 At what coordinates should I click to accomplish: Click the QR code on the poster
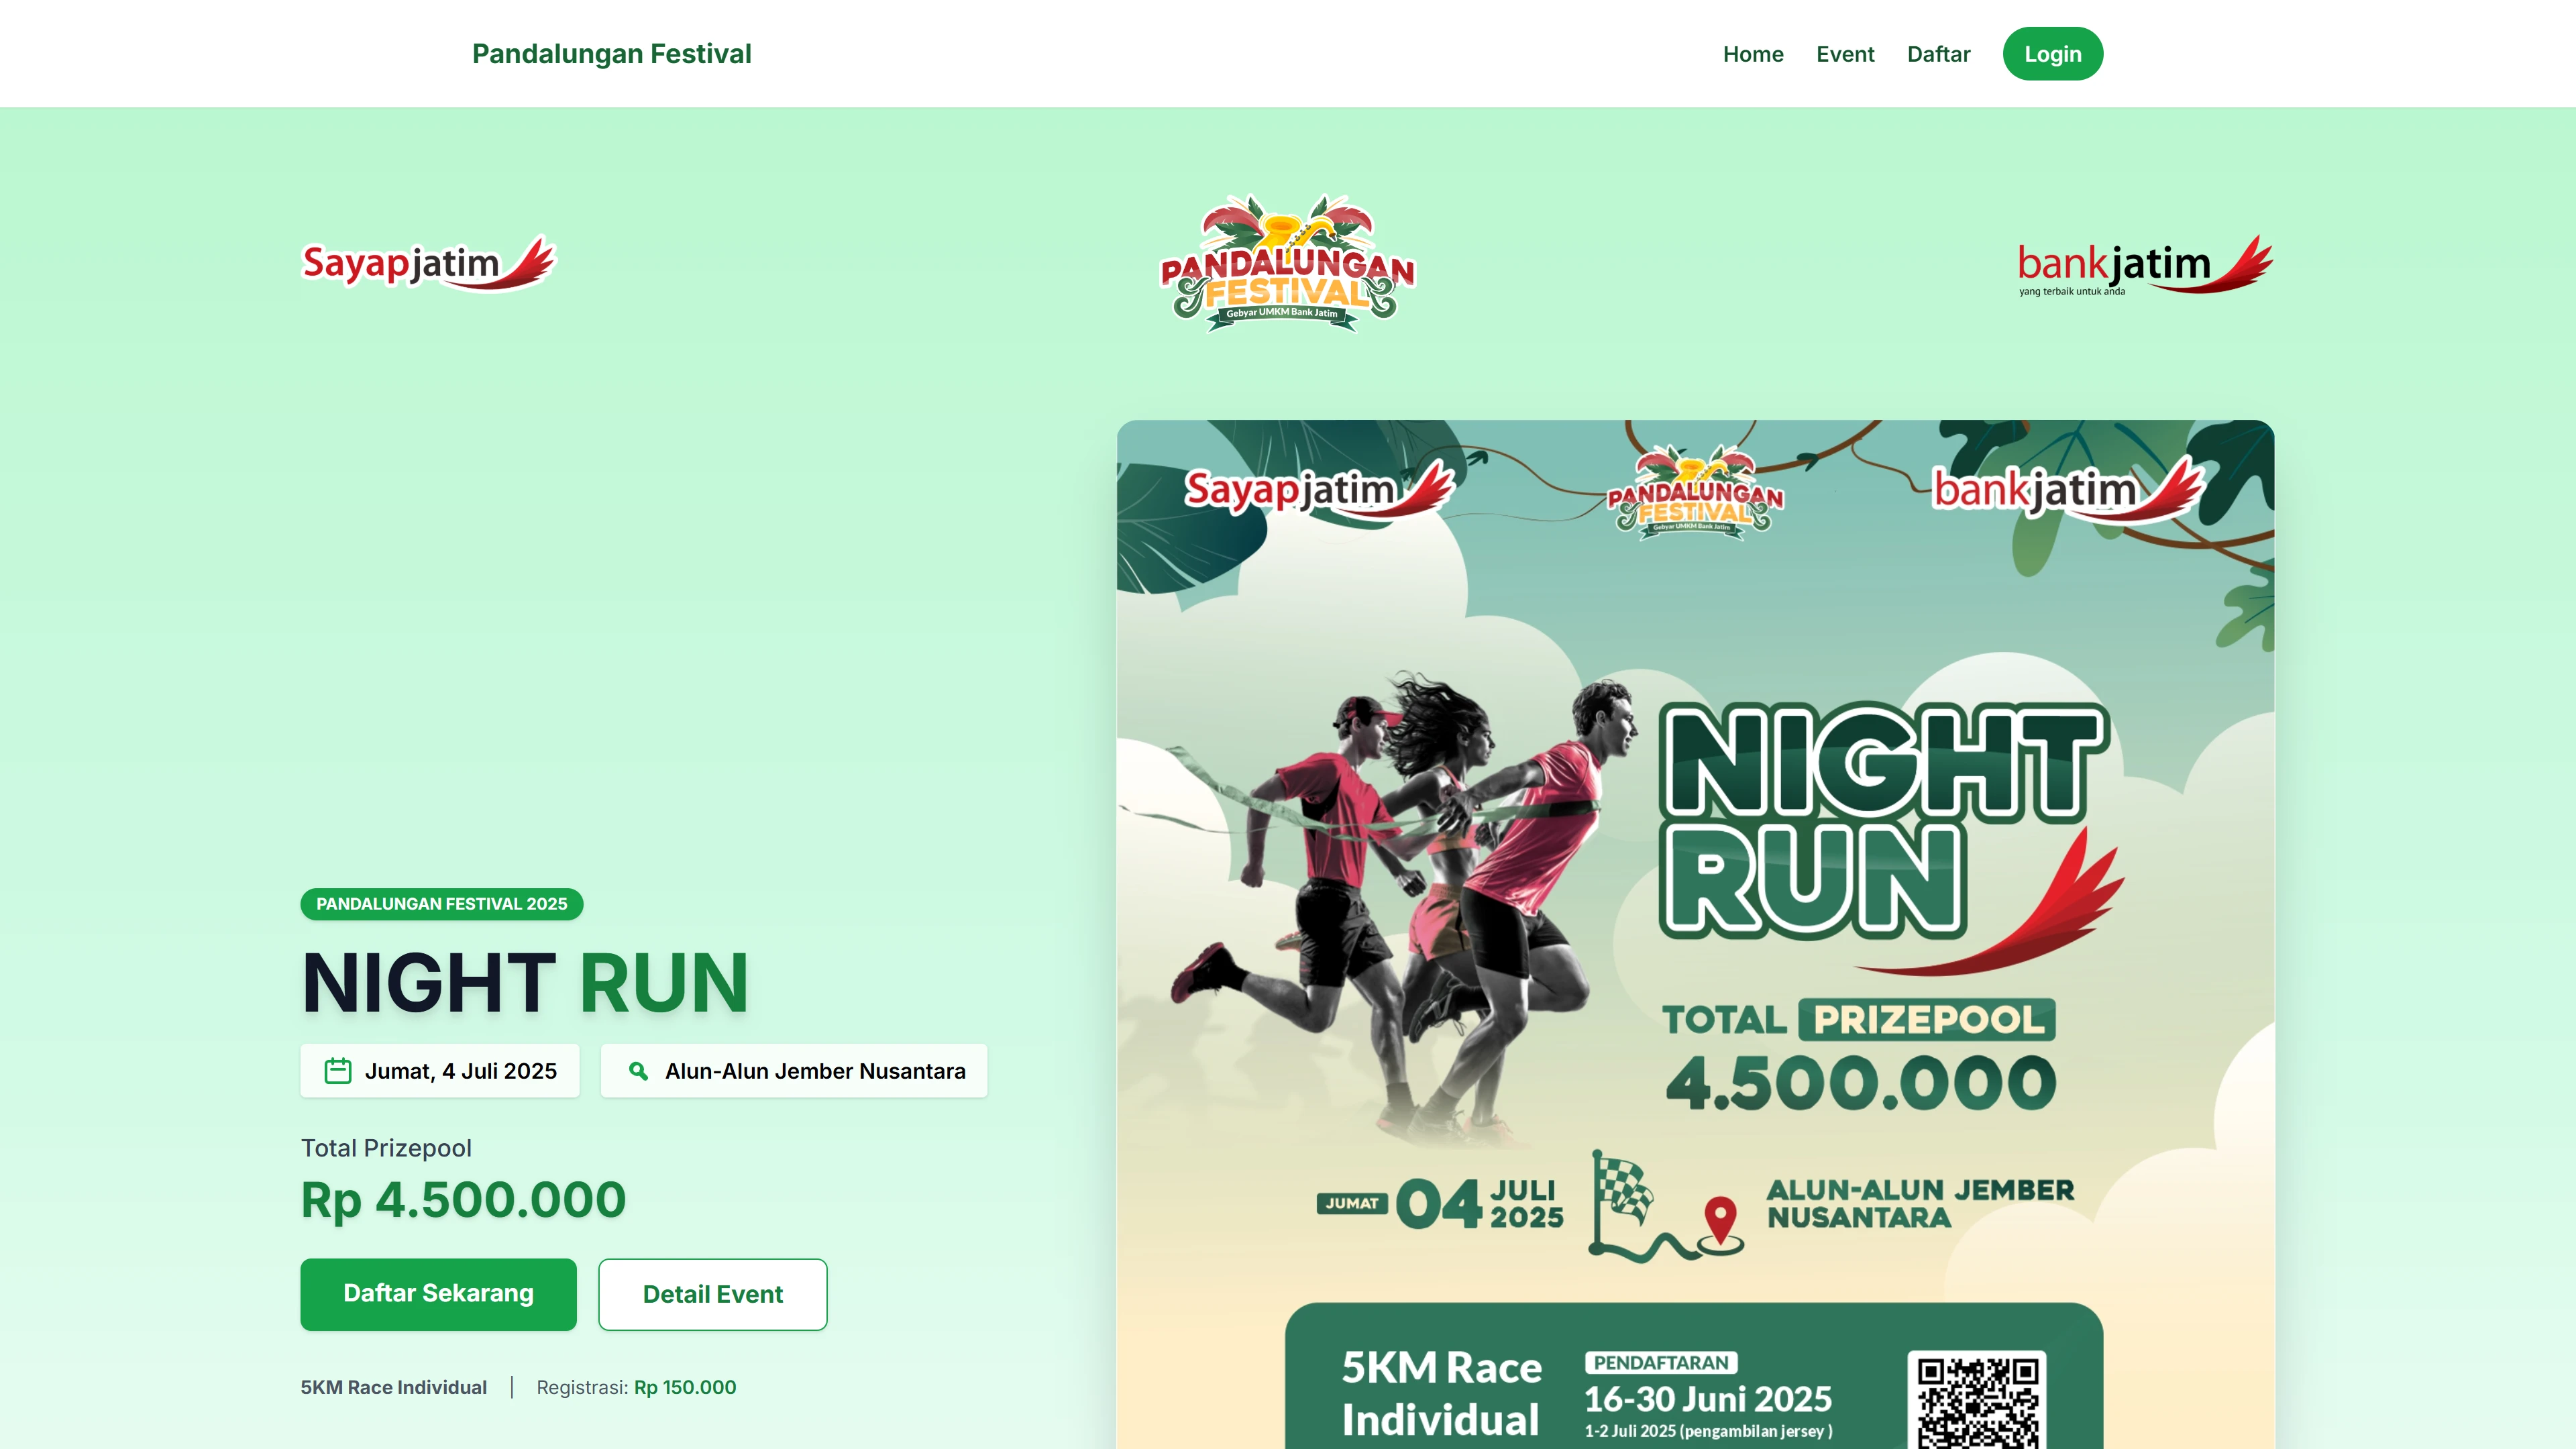tap(1977, 1400)
